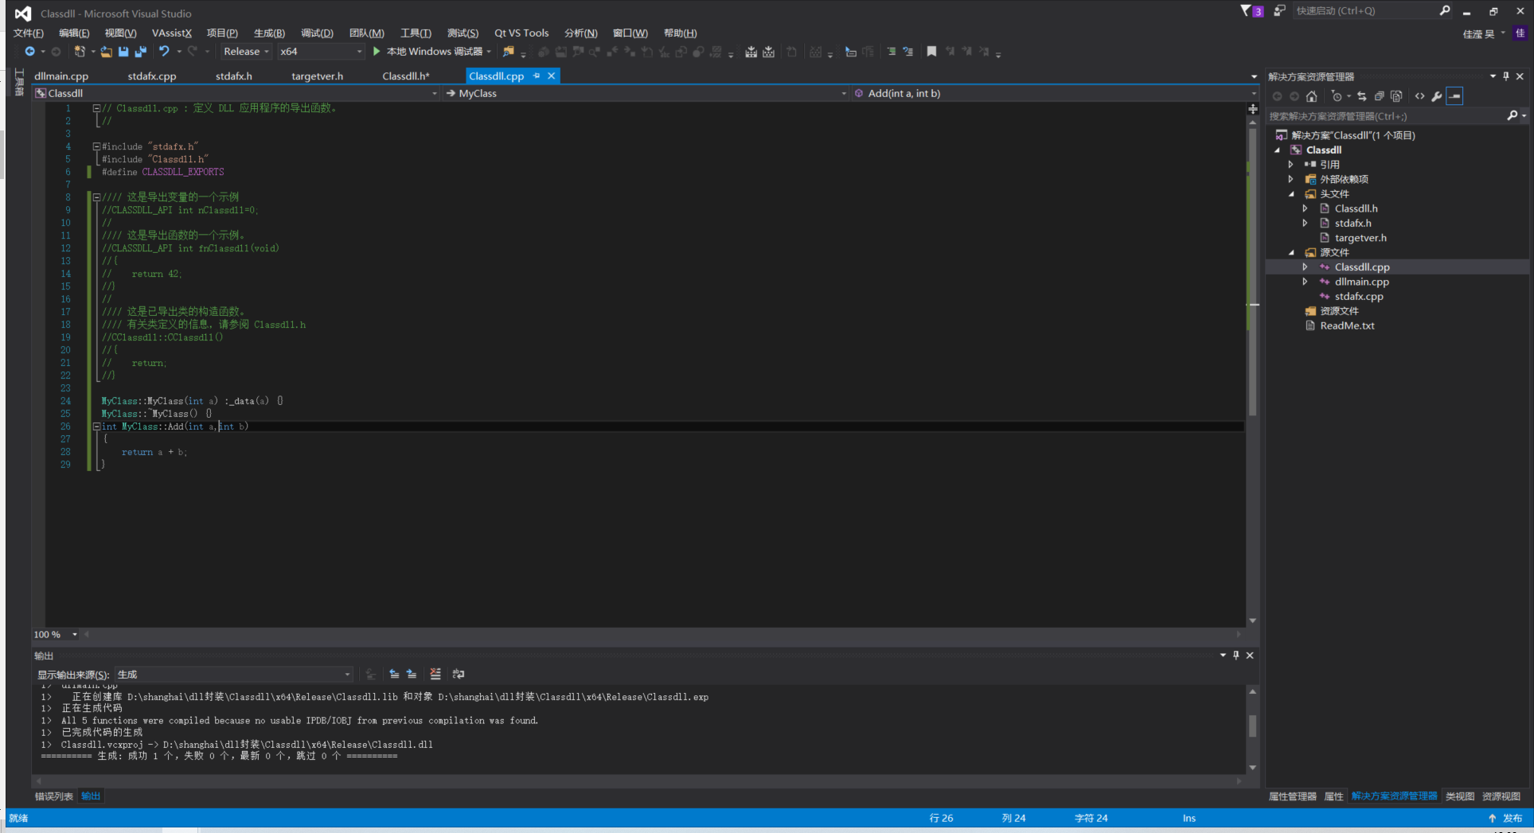
Task: Switch to the 属性管理器 tab
Action: click(1292, 796)
